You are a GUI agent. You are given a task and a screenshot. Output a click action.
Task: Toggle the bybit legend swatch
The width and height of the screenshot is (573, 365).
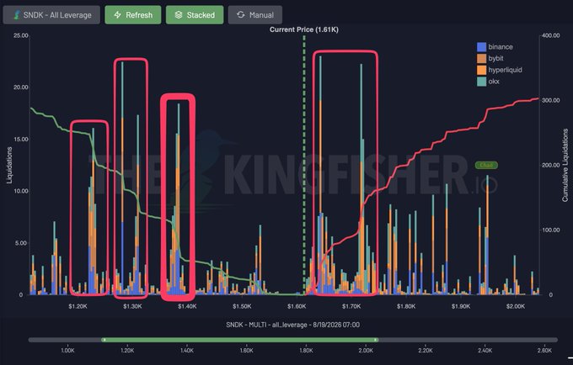482,58
